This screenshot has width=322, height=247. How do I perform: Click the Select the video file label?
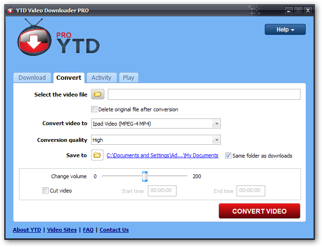point(61,95)
